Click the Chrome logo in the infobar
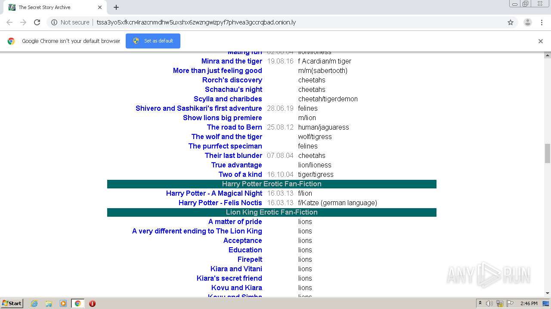Viewport: 551px width, 309px height. click(11, 41)
